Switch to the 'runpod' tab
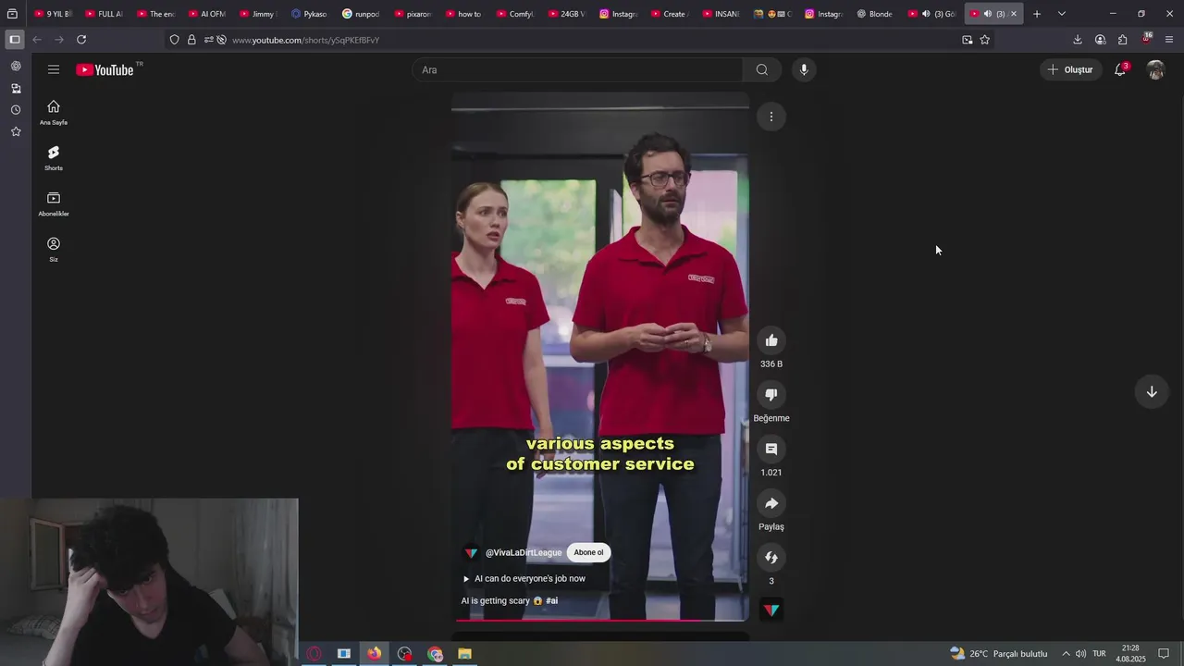The image size is (1184, 666). pyautogui.click(x=361, y=14)
